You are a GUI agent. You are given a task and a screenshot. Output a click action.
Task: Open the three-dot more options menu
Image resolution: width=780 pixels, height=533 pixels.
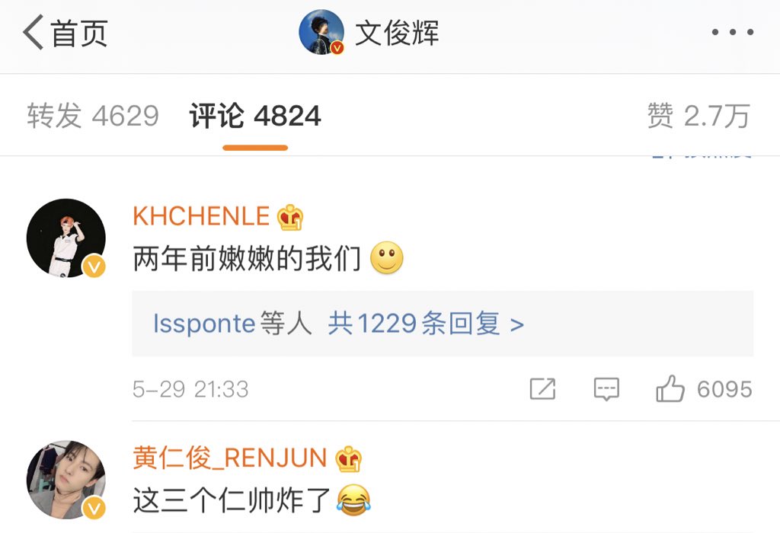[733, 32]
